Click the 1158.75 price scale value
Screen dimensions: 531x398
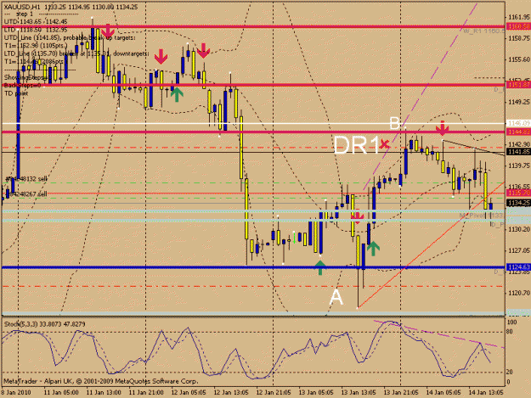click(519, 38)
